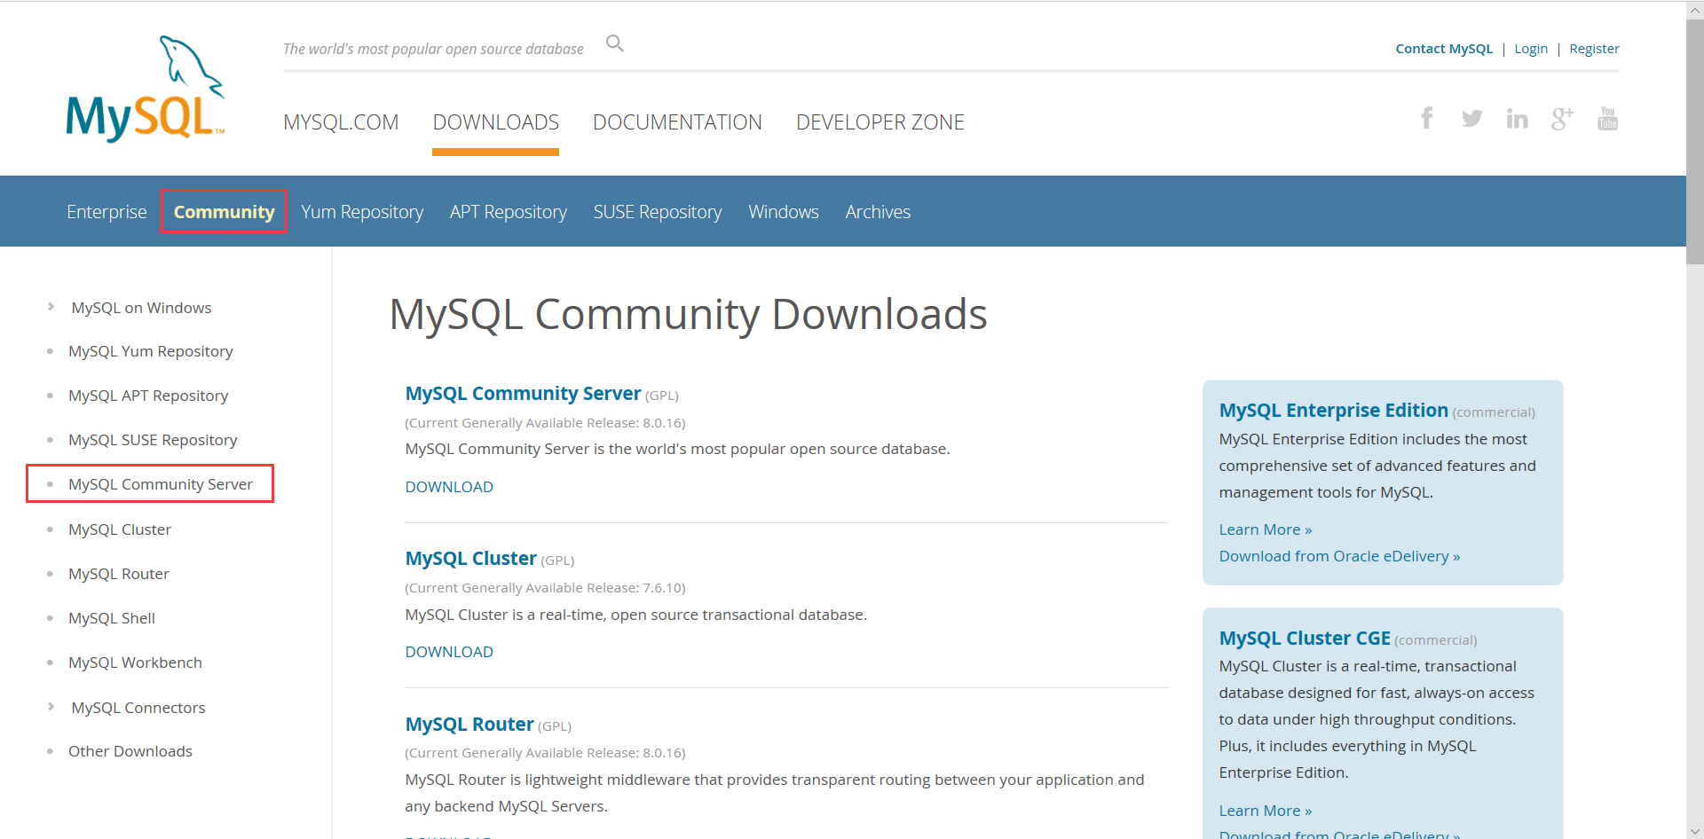
Task: Open the DEVELOPER ZONE tab
Action: (x=880, y=122)
